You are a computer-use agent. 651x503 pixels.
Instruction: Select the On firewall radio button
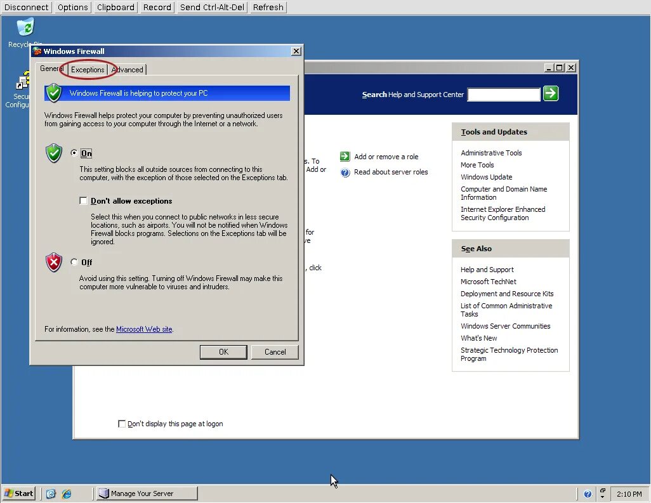pos(74,153)
